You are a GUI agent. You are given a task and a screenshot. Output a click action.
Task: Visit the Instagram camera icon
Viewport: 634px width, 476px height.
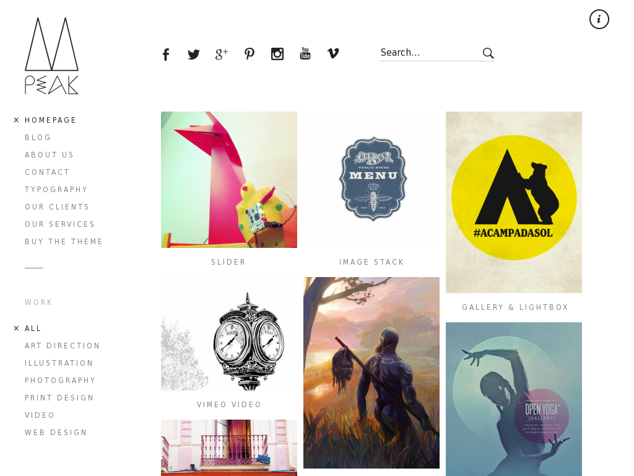[277, 54]
